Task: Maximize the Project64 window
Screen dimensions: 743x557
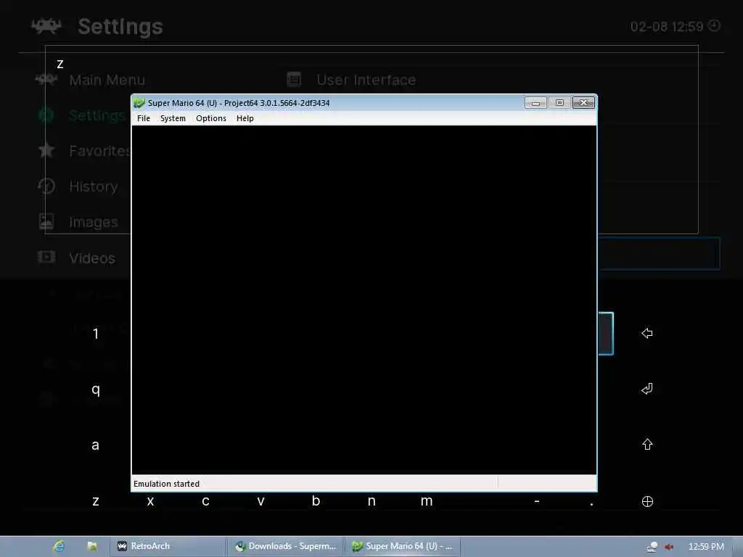Action: (x=559, y=103)
